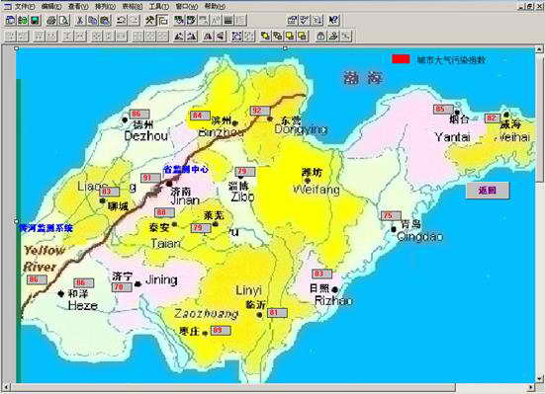Open the 帮助(H) menu
The width and height of the screenshot is (545, 394).
215,6
